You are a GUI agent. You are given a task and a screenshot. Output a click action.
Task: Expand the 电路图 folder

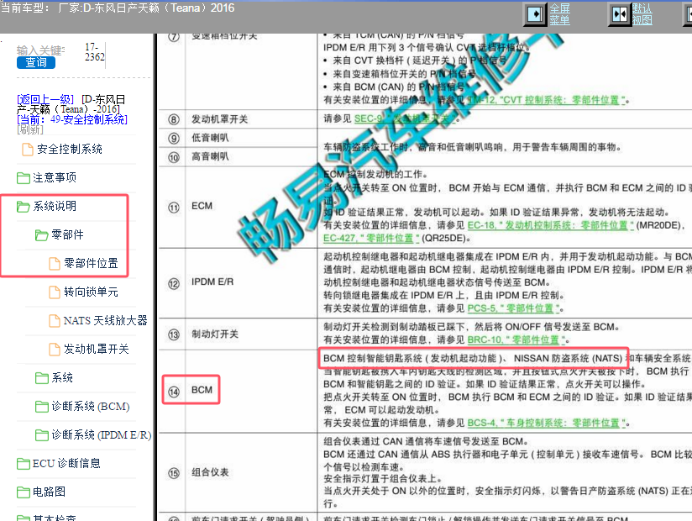(49, 492)
